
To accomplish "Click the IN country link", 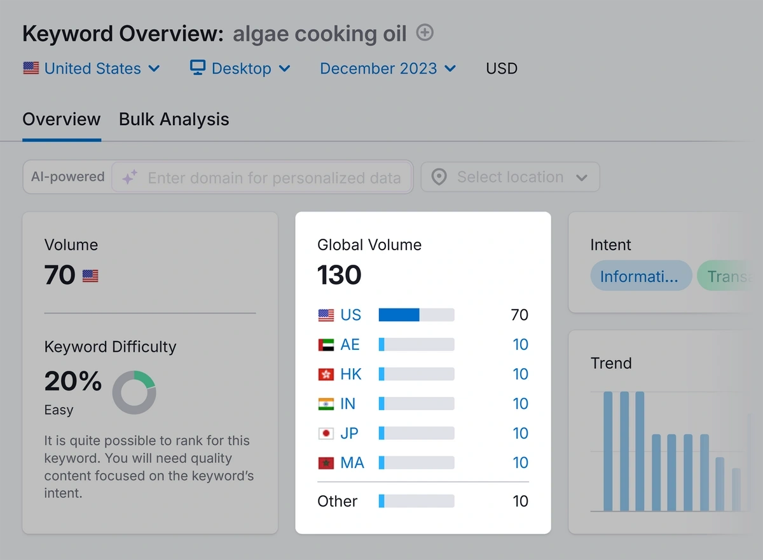I will [348, 404].
